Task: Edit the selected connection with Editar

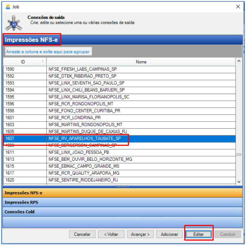Action: click(x=198, y=234)
